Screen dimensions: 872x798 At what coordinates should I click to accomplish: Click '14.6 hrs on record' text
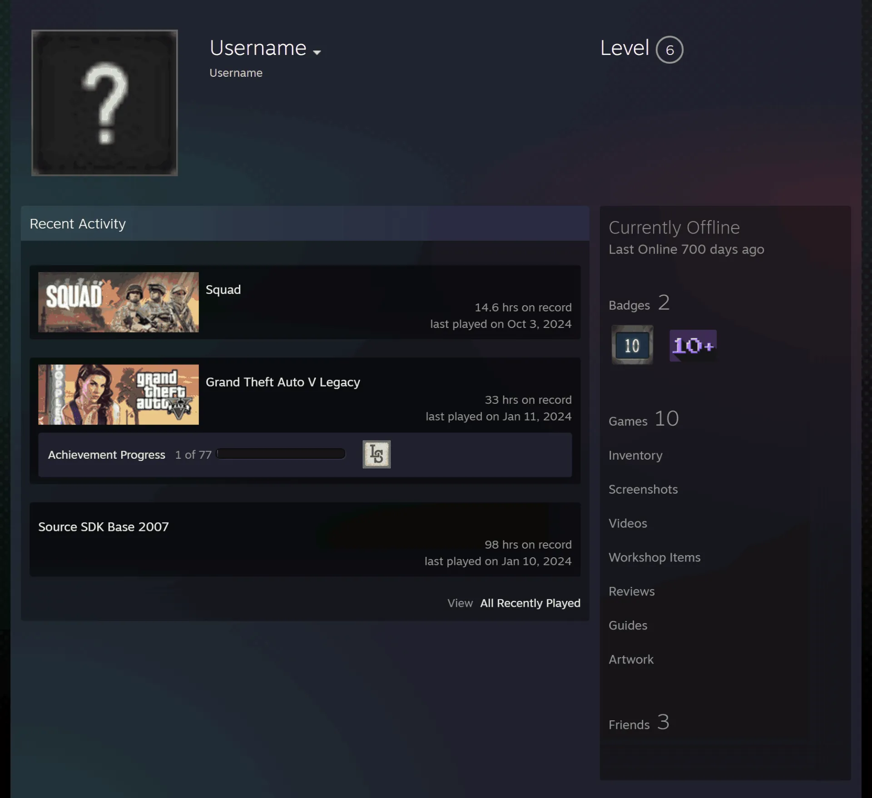click(x=523, y=307)
